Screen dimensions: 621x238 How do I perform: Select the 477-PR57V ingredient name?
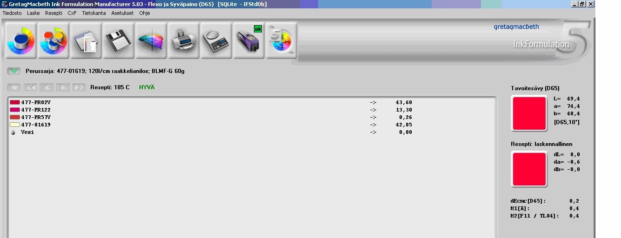pos(36,117)
